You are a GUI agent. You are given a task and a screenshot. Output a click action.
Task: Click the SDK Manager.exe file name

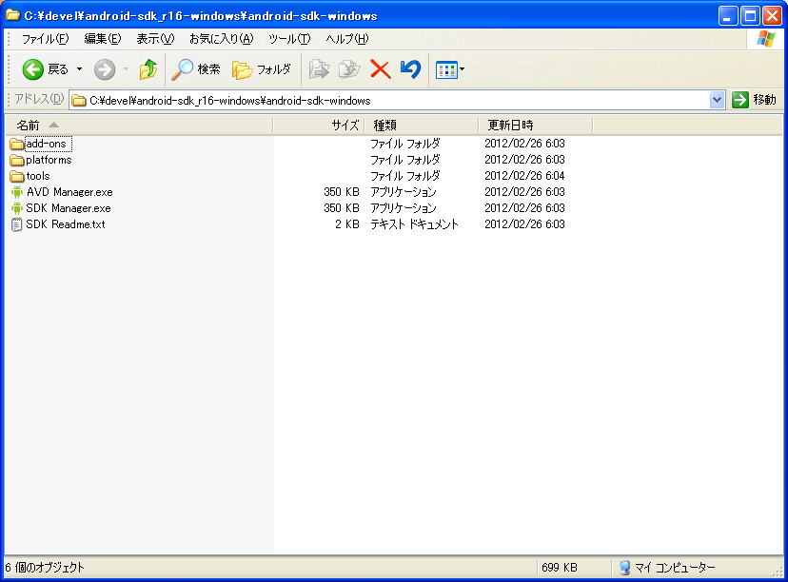tap(69, 208)
